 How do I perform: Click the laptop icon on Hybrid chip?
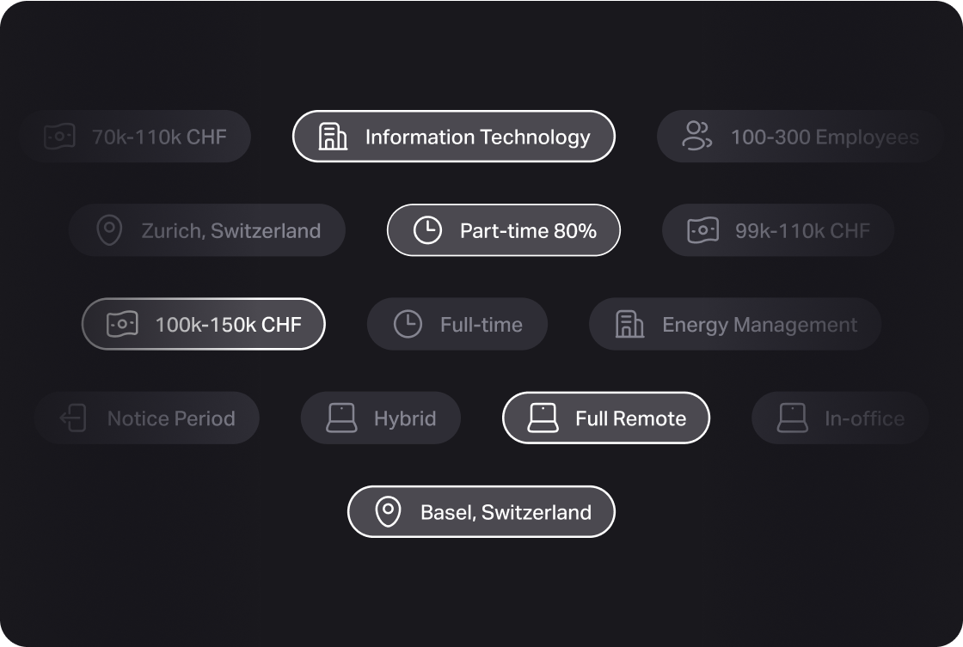click(x=341, y=418)
